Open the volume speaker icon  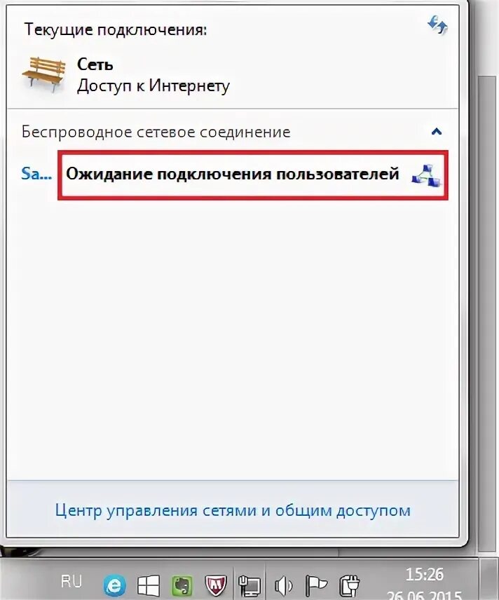click(284, 586)
